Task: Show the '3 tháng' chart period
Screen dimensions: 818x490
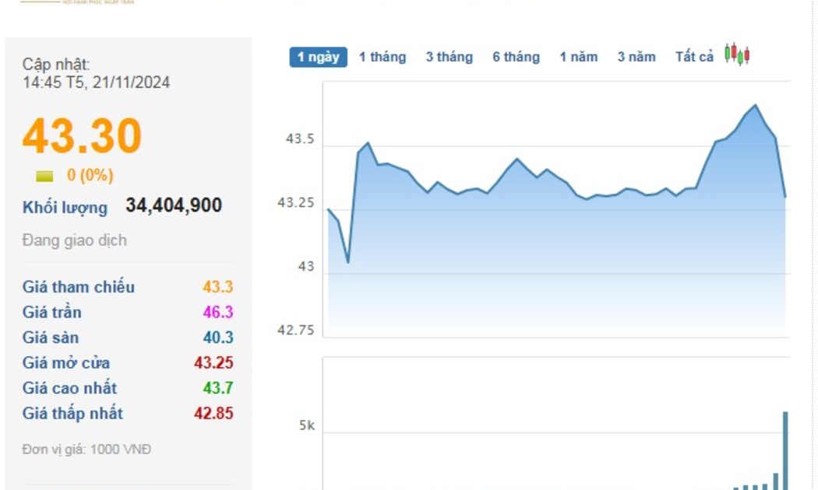Action: click(449, 57)
